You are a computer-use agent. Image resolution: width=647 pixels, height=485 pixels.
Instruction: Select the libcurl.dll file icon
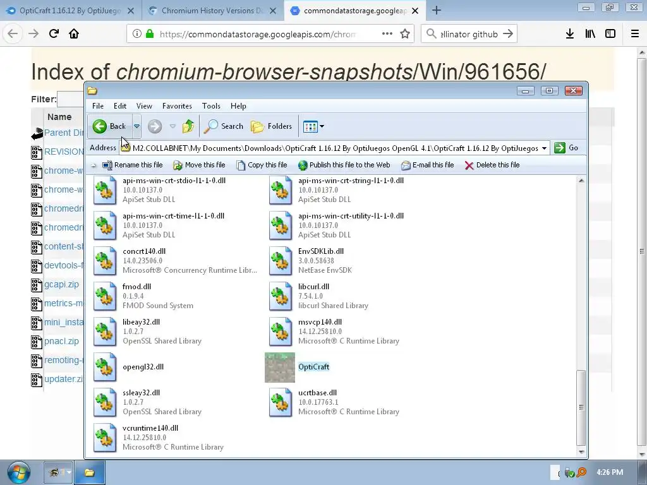tap(281, 297)
